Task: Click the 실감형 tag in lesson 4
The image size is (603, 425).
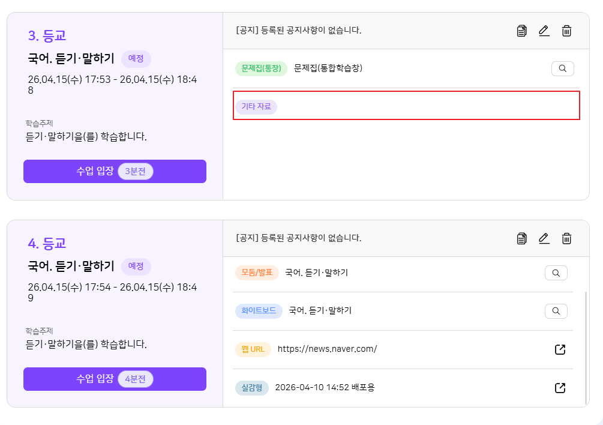Action: [x=252, y=388]
